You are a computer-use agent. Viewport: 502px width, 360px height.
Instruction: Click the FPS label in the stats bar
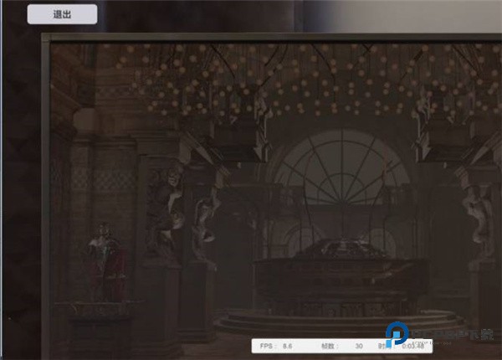[x=265, y=344]
